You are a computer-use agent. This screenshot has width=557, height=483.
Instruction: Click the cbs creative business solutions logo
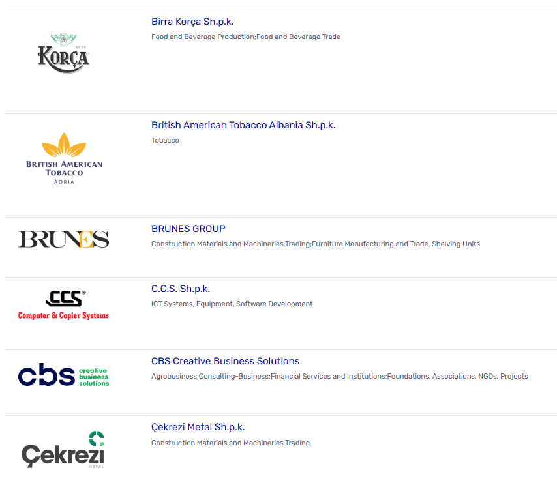click(63, 375)
